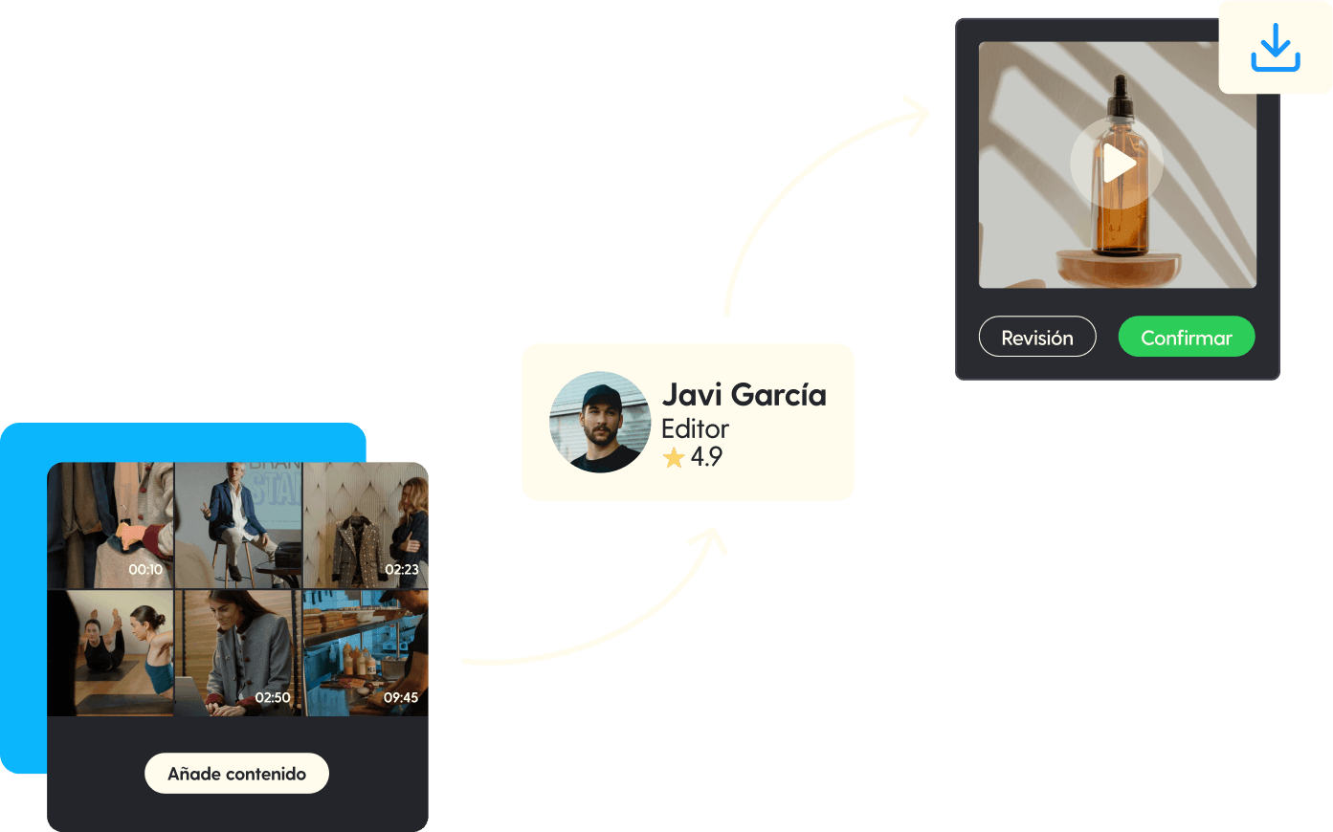The height and width of the screenshot is (832, 1333).
Task: Click the 4.9 rating value
Action: click(706, 457)
